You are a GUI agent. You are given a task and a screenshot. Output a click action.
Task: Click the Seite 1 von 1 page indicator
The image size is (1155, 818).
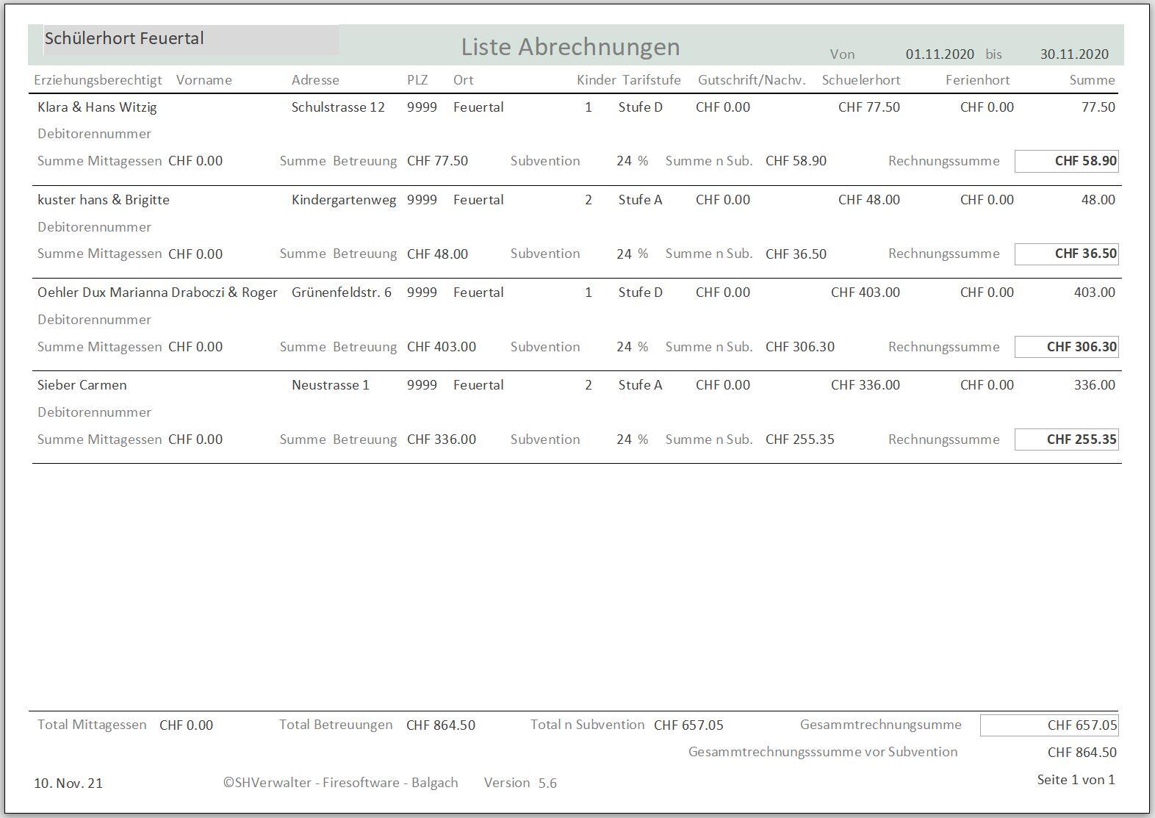(x=1076, y=780)
